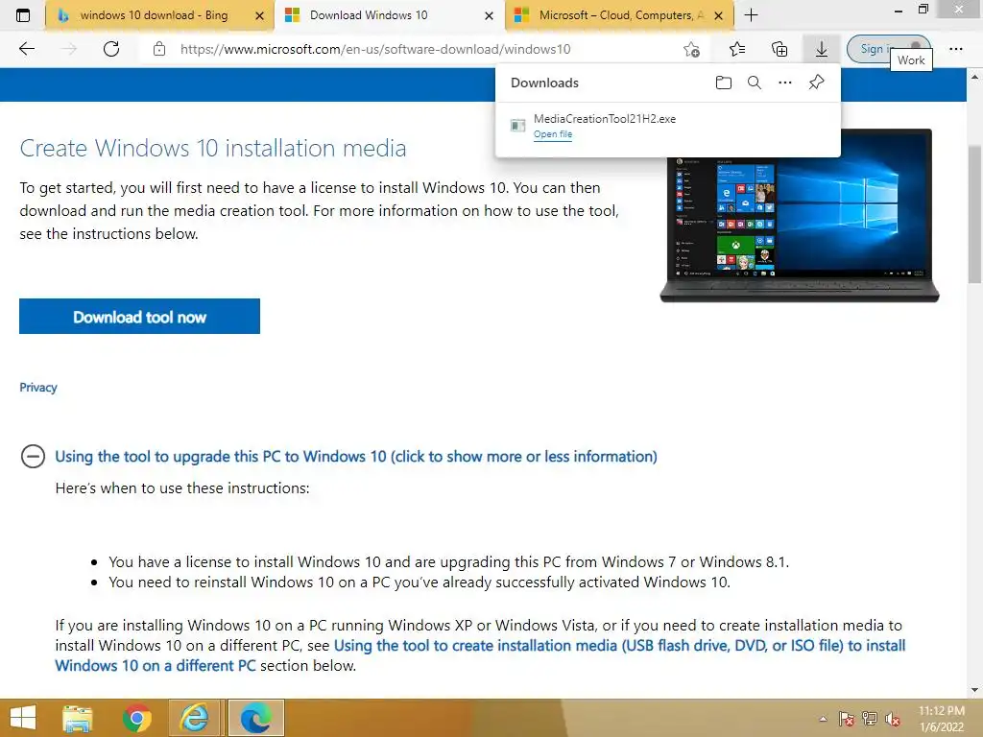View site information lock icon

[x=159, y=49]
